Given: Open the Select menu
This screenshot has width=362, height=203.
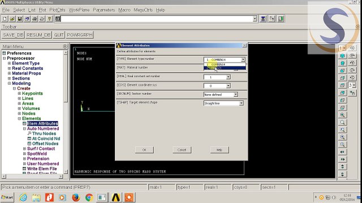Looking at the screenshot, I should coord(19,10).
